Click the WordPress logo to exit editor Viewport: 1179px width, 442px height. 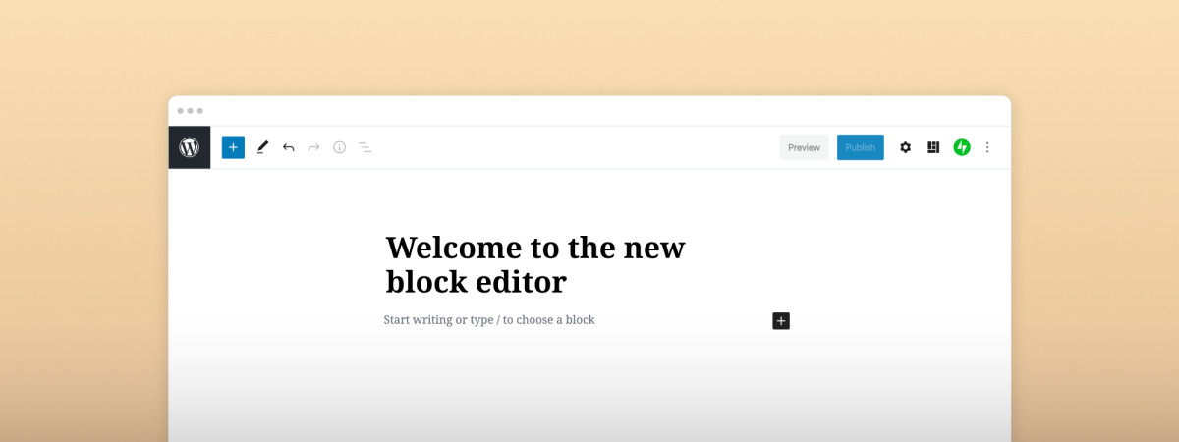pos(190,147)
